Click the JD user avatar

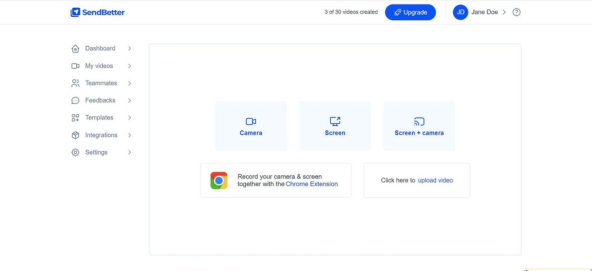click(x=460, y=12)
